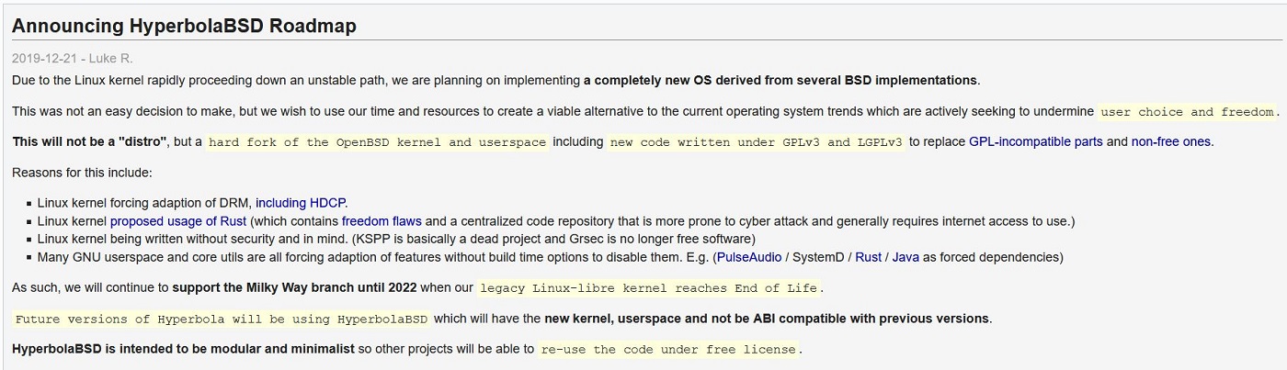Click the highlighted "user choice and freedom" text

pyautogui.click(x=1187, y=112)
